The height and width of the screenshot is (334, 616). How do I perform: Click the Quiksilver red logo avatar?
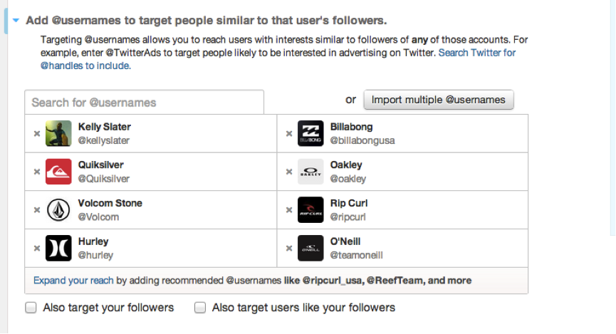(58, 172)
